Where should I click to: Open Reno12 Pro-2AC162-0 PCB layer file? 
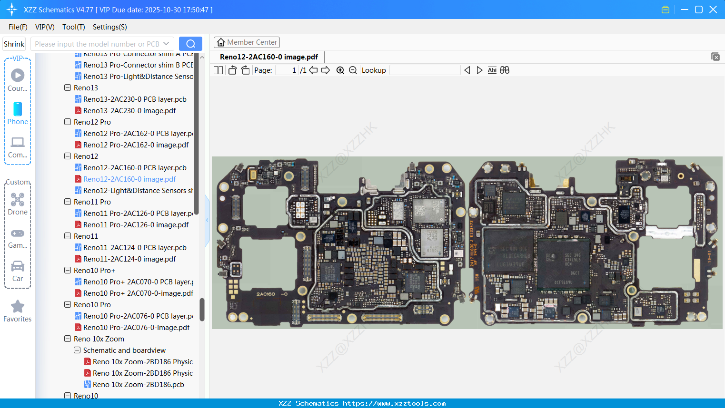(x=134, y=133)
